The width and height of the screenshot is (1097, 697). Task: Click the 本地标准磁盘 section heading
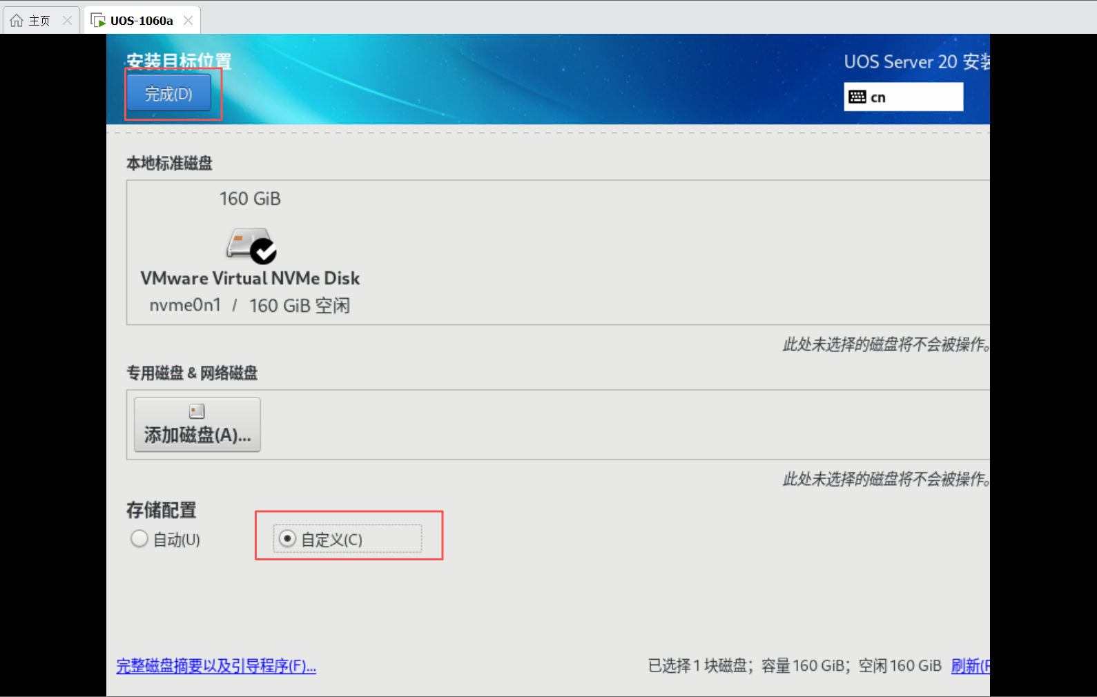[x=169, y=164]
